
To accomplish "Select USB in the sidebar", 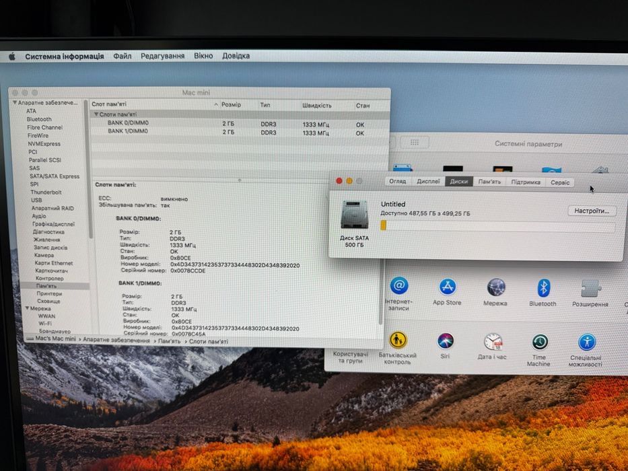I will pos(36,200).
